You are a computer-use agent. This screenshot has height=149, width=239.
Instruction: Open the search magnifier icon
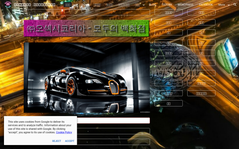coord(235,5)
